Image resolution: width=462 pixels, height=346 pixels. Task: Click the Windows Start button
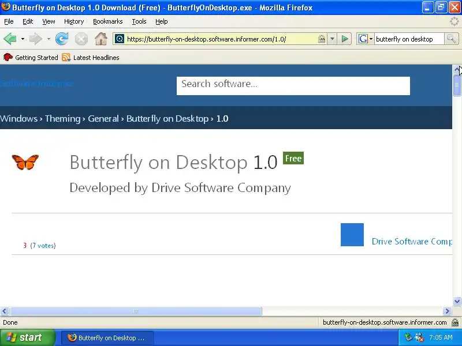click(27, 337)
